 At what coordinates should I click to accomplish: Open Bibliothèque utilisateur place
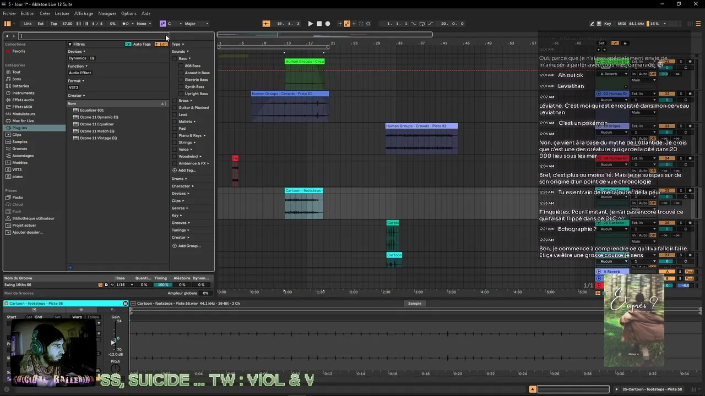click(33, 218)
